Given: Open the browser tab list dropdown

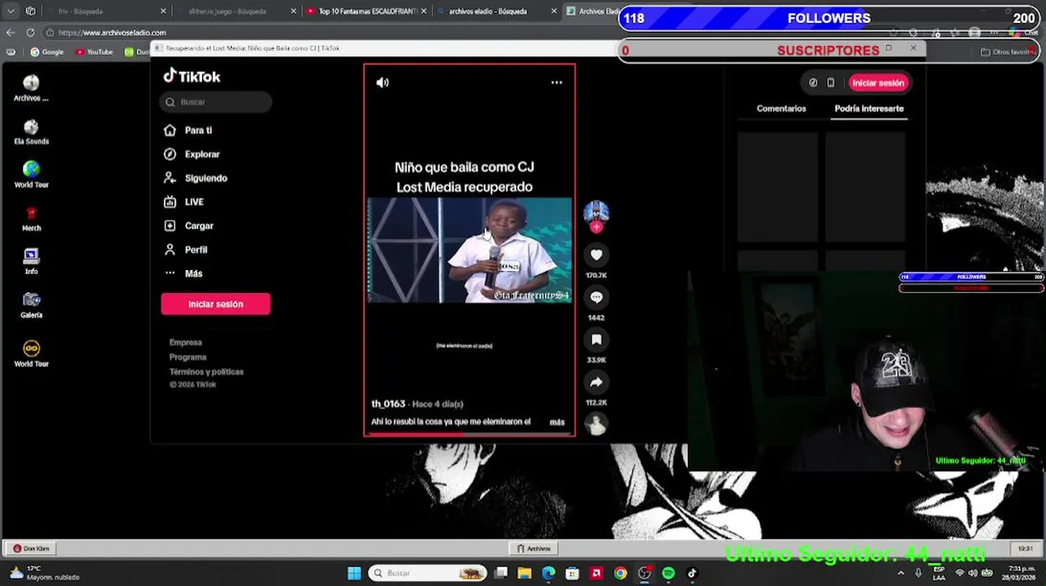Looking at the screenshot, I should (11, 11).
